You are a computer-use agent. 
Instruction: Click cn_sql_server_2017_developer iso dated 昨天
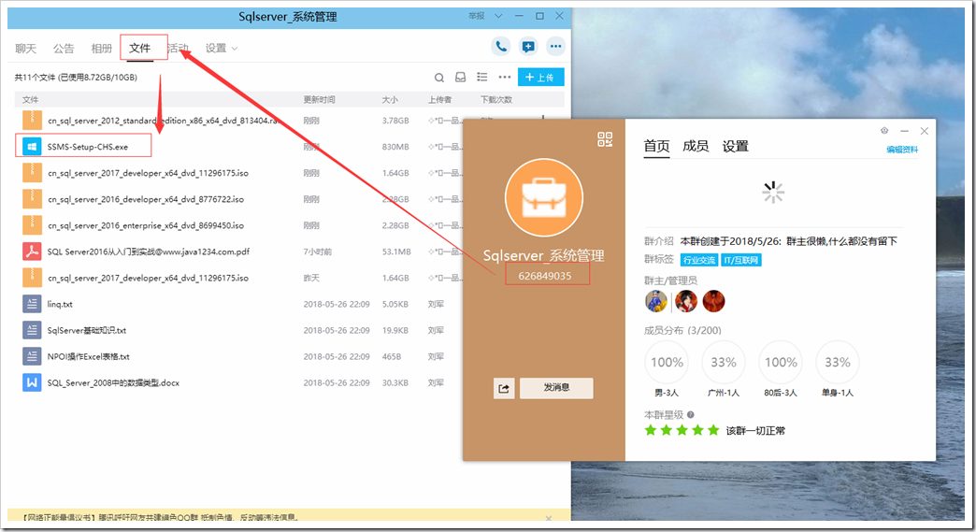[148, 278]
